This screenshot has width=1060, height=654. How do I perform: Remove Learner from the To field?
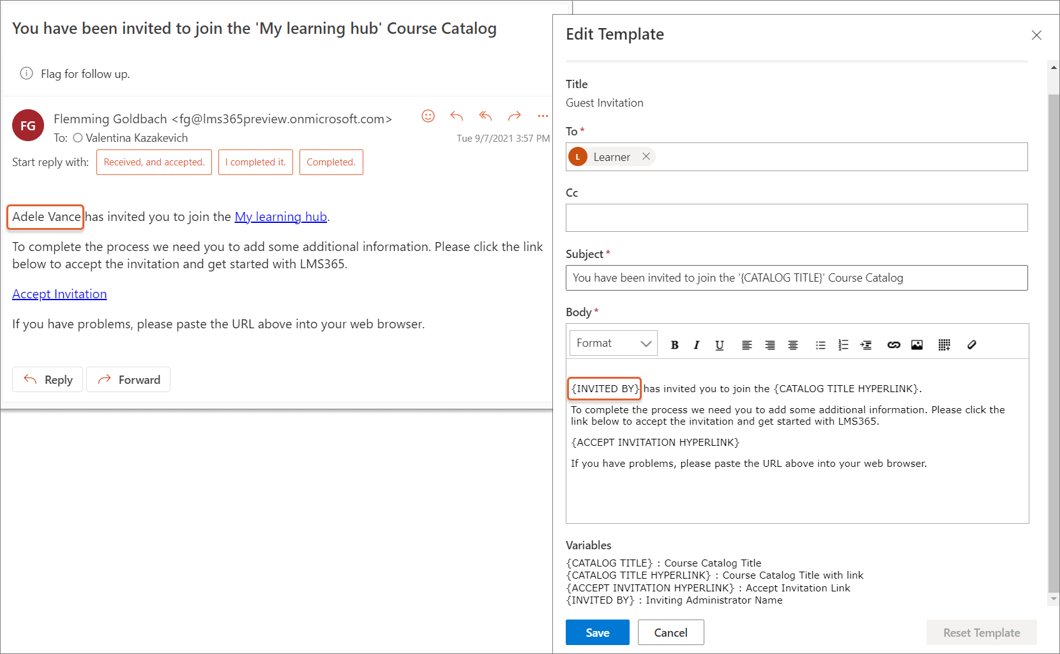point(646,156)
